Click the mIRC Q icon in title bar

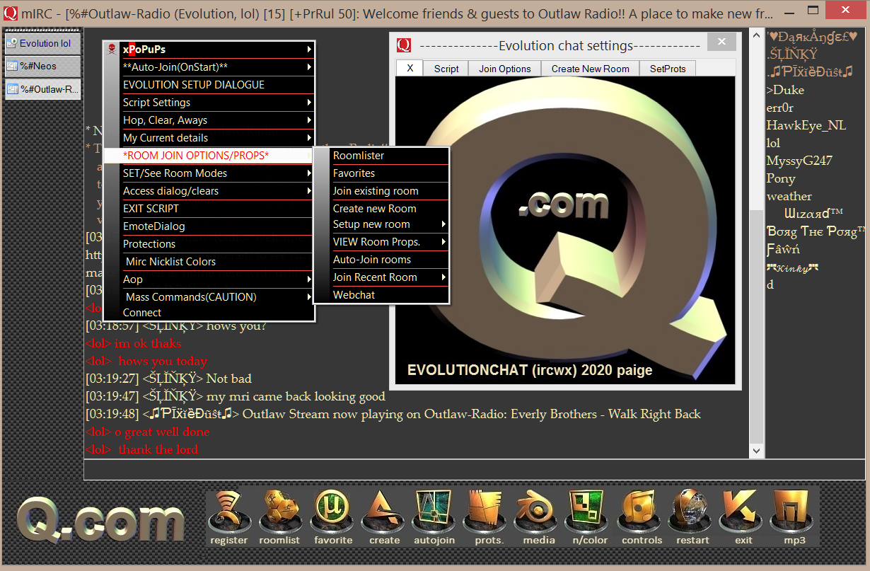click(11, 13)
